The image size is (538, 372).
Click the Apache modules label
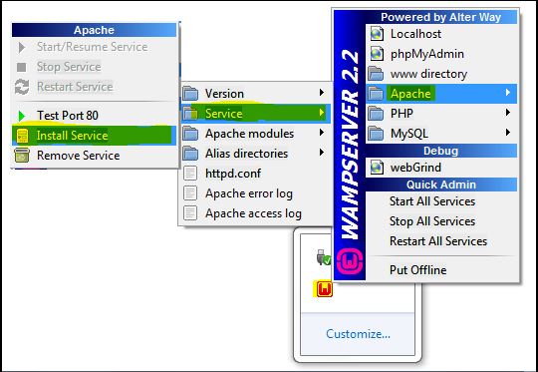coord(249,134)
